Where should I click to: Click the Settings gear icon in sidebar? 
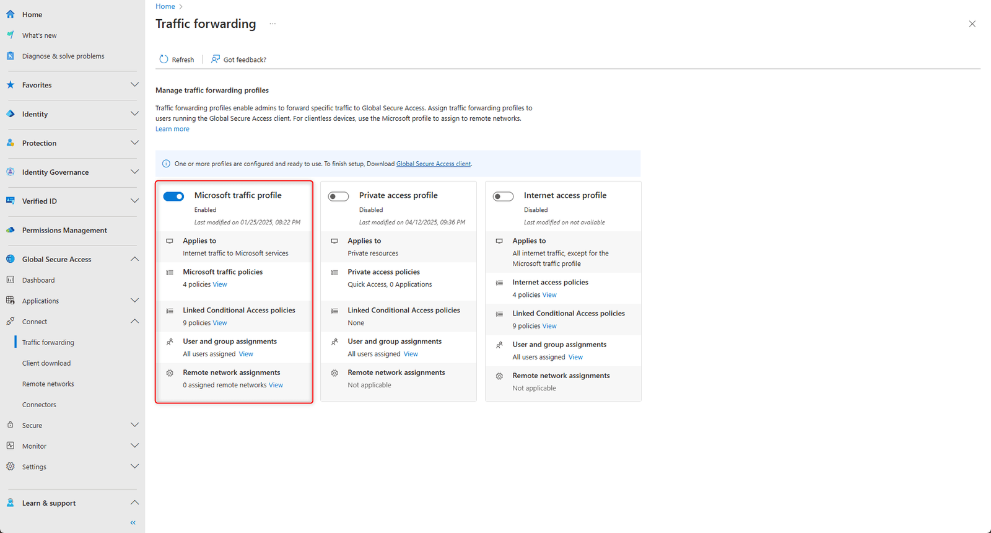pos(11,467)
